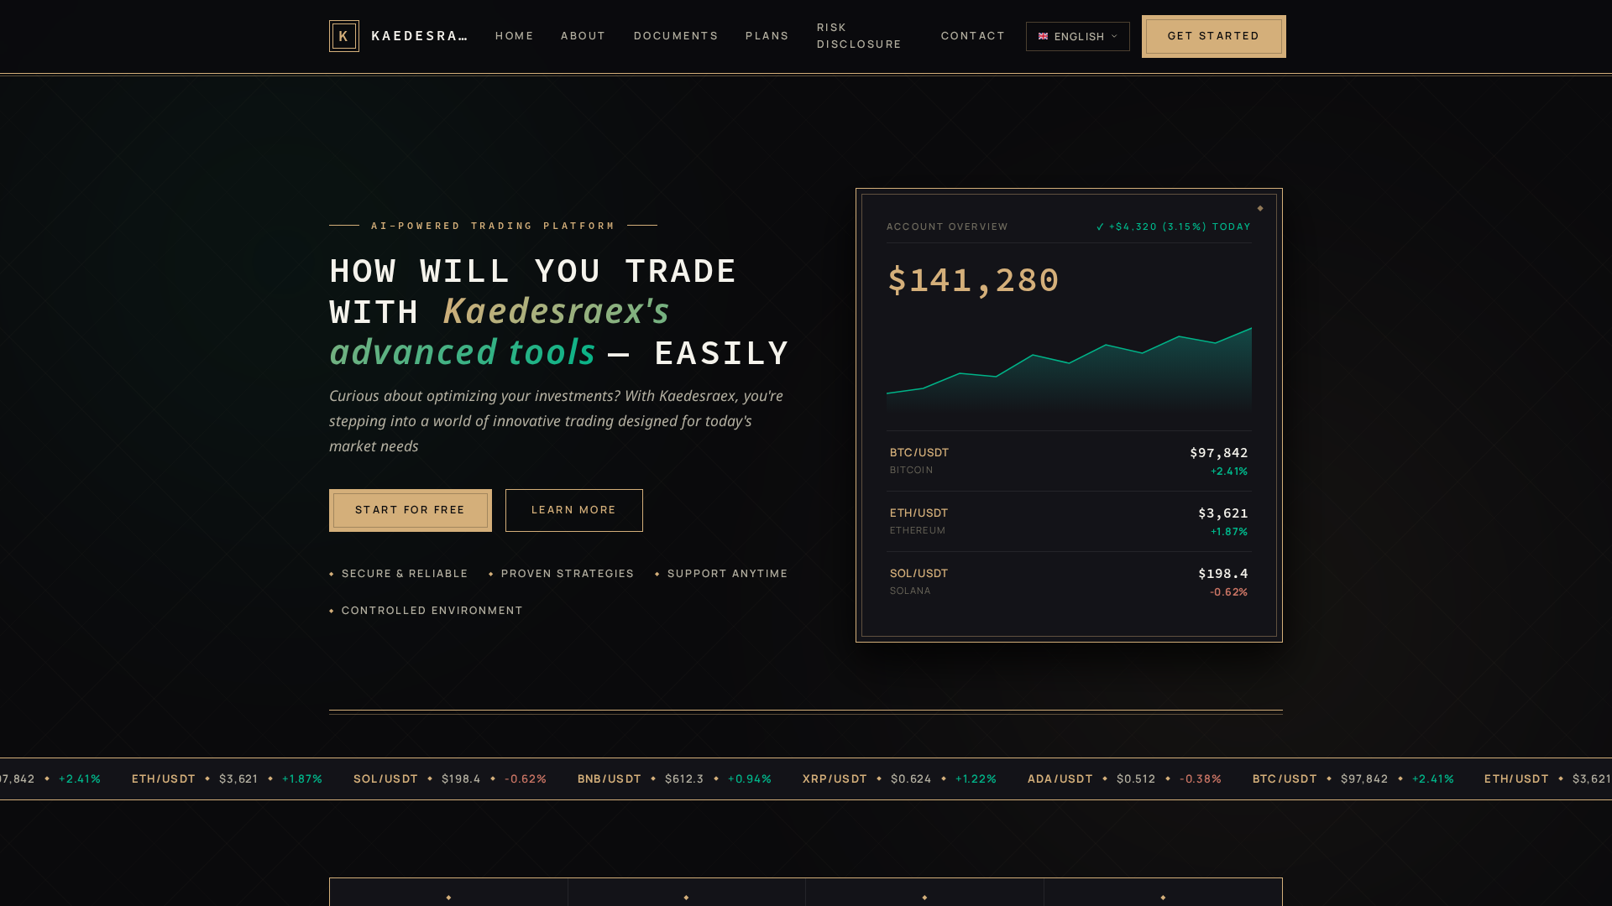Click the $97,842 Bitcoin price in card

(1219, 453)
